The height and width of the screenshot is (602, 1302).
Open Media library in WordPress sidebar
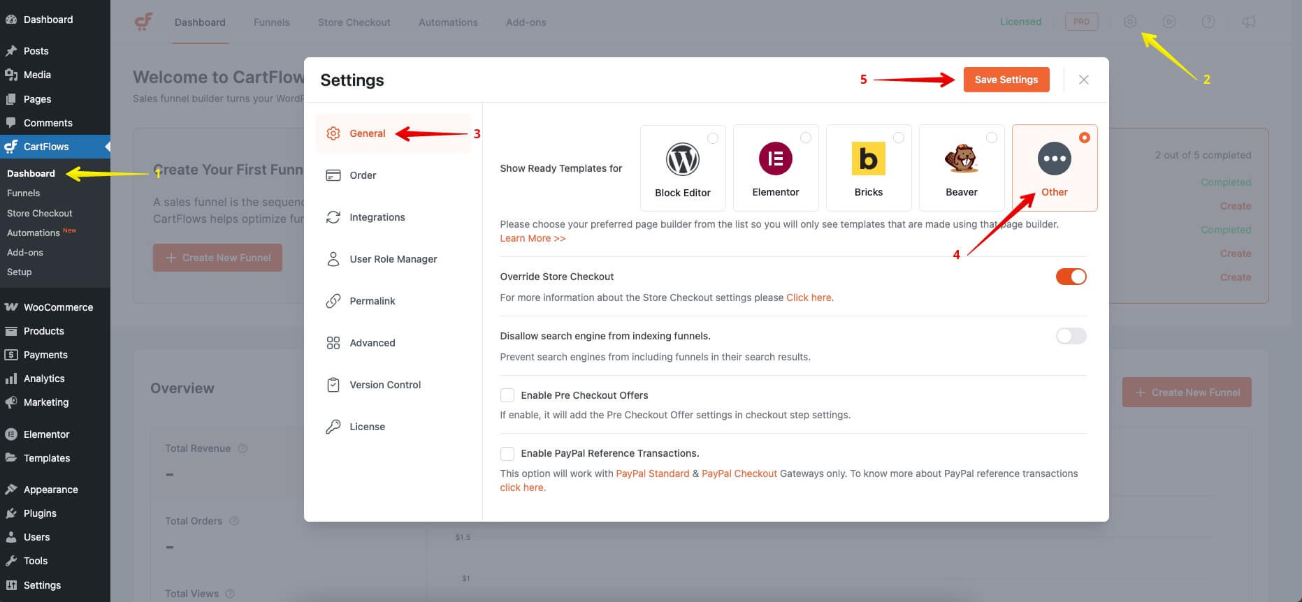click(x=55, y=75)
